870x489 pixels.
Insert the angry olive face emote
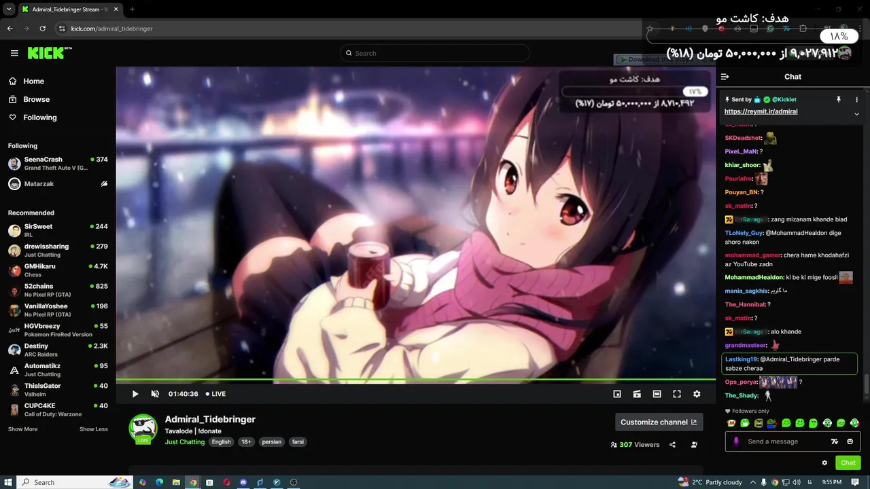pos(759,423)
